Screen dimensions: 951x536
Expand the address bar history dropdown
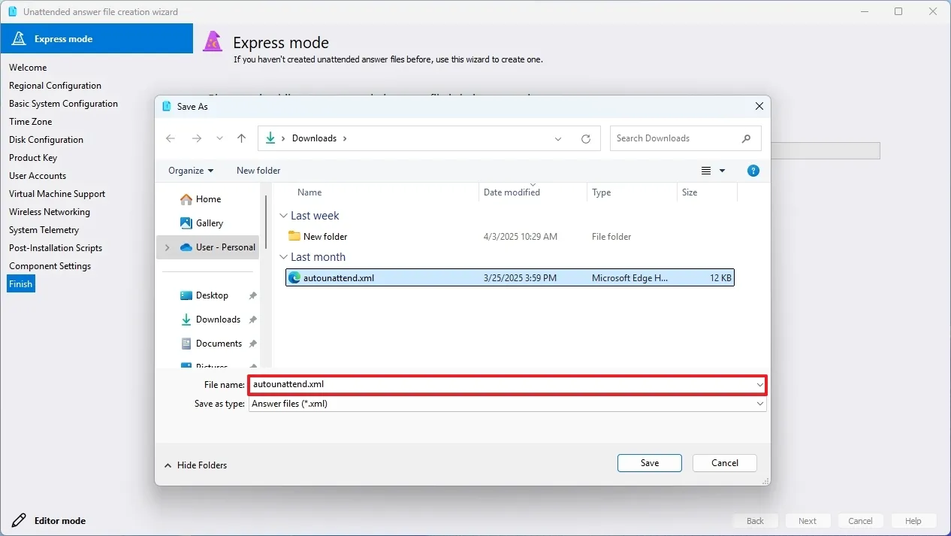(x=558, y=138)
